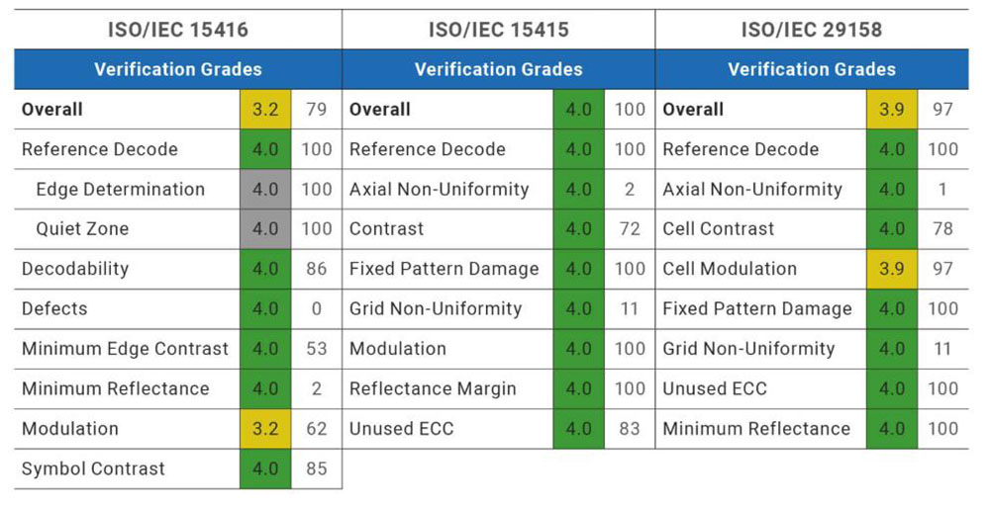The width and height of the screenshot is (990, 506).
Task: Open the ISO/IEC 29158 column title
Action: coord(811,30)
